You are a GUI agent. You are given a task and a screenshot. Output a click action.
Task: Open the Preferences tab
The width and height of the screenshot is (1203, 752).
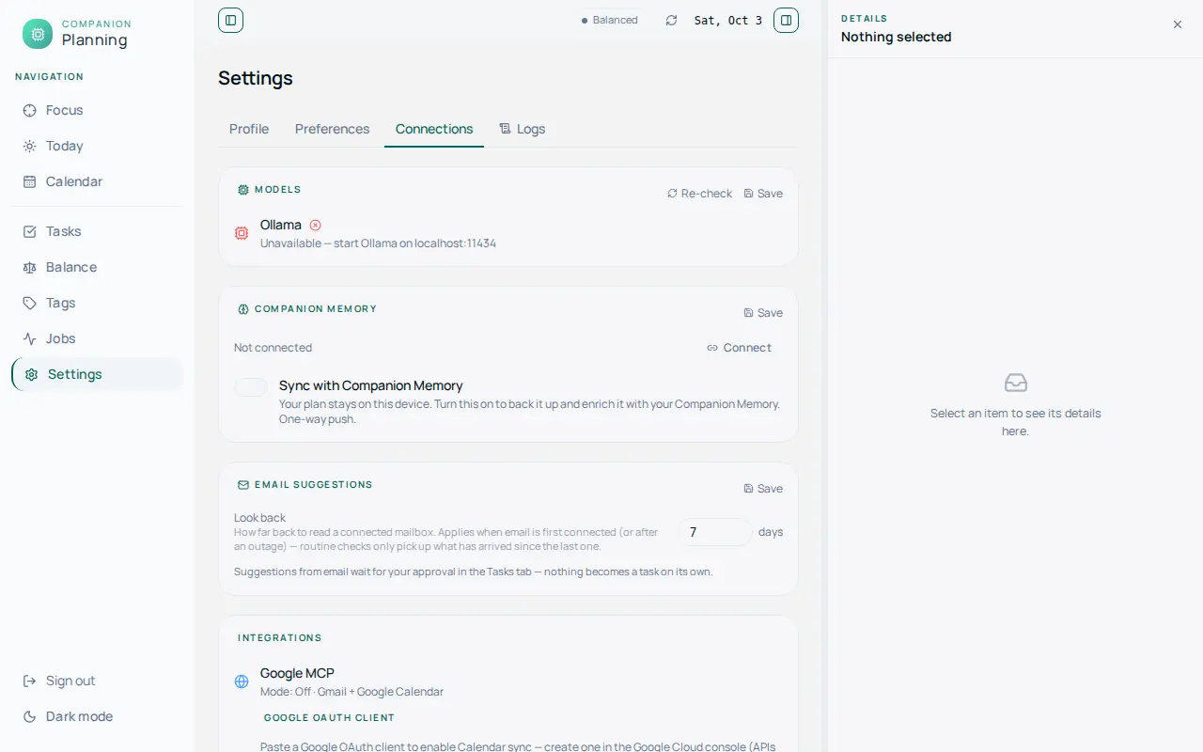pyautogui.click(x=333, y=129)
